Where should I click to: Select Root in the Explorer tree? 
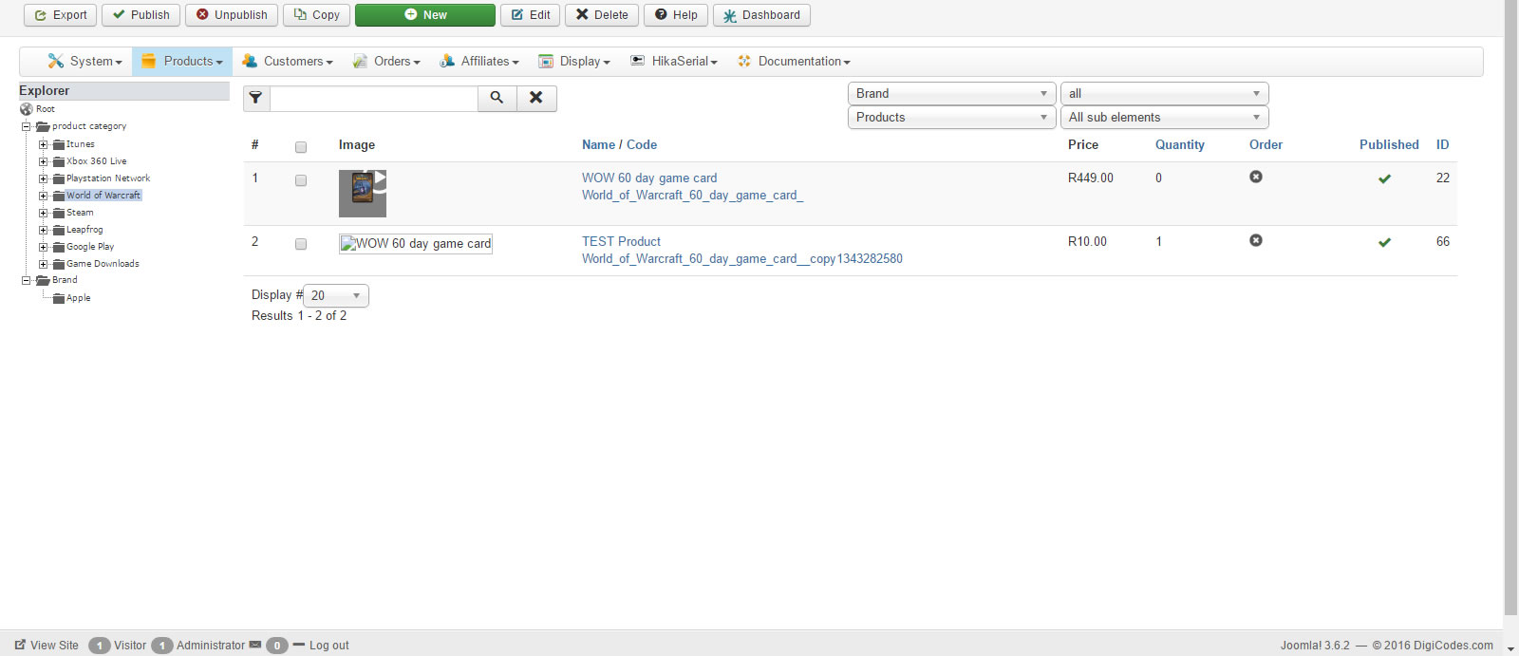click(x=46, y=109)
